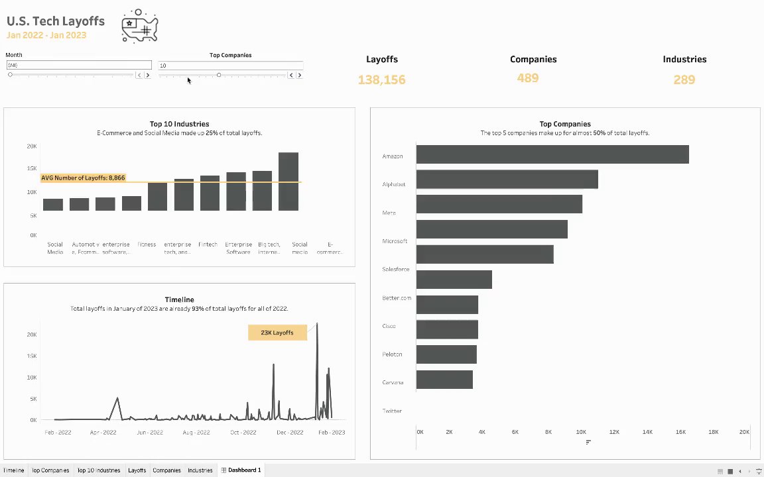Image resolution: width=764 pixels, height=477 pixels.
Task: Click the Top Companies parameter decrease arrow
Action: point(291,75)
